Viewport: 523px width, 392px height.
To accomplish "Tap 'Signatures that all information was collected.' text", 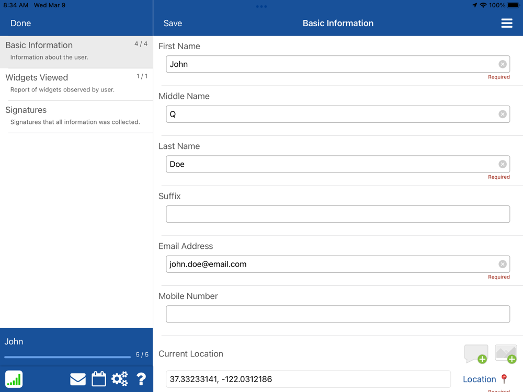I will click(75, 122).
